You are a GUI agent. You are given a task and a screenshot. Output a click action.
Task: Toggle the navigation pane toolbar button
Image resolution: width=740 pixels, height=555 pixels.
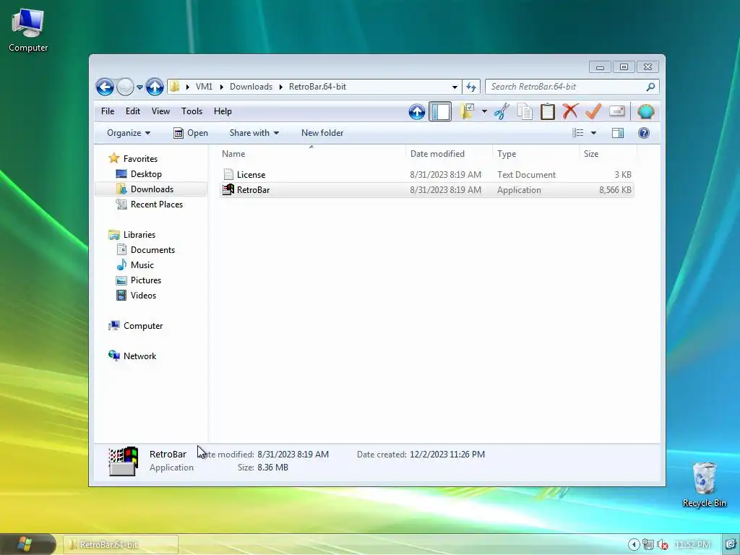pos(440,112)
